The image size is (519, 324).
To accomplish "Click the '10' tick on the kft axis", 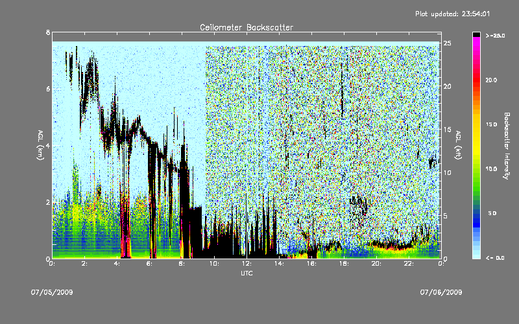I will (x=448, y=172).
